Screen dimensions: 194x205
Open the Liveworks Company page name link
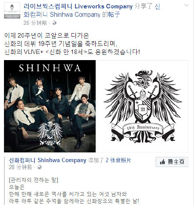coord(78,7)
